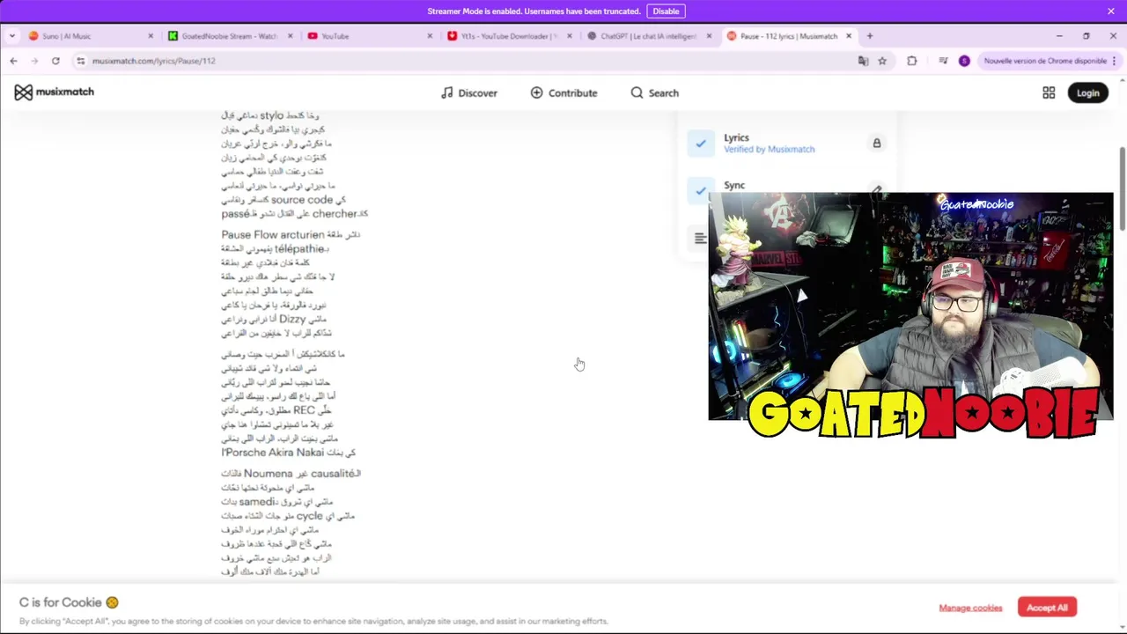Viewport: 1127px width, 634px height.
Task: Toggle the Sync checkmark
Action: click(x=701, y=190)
